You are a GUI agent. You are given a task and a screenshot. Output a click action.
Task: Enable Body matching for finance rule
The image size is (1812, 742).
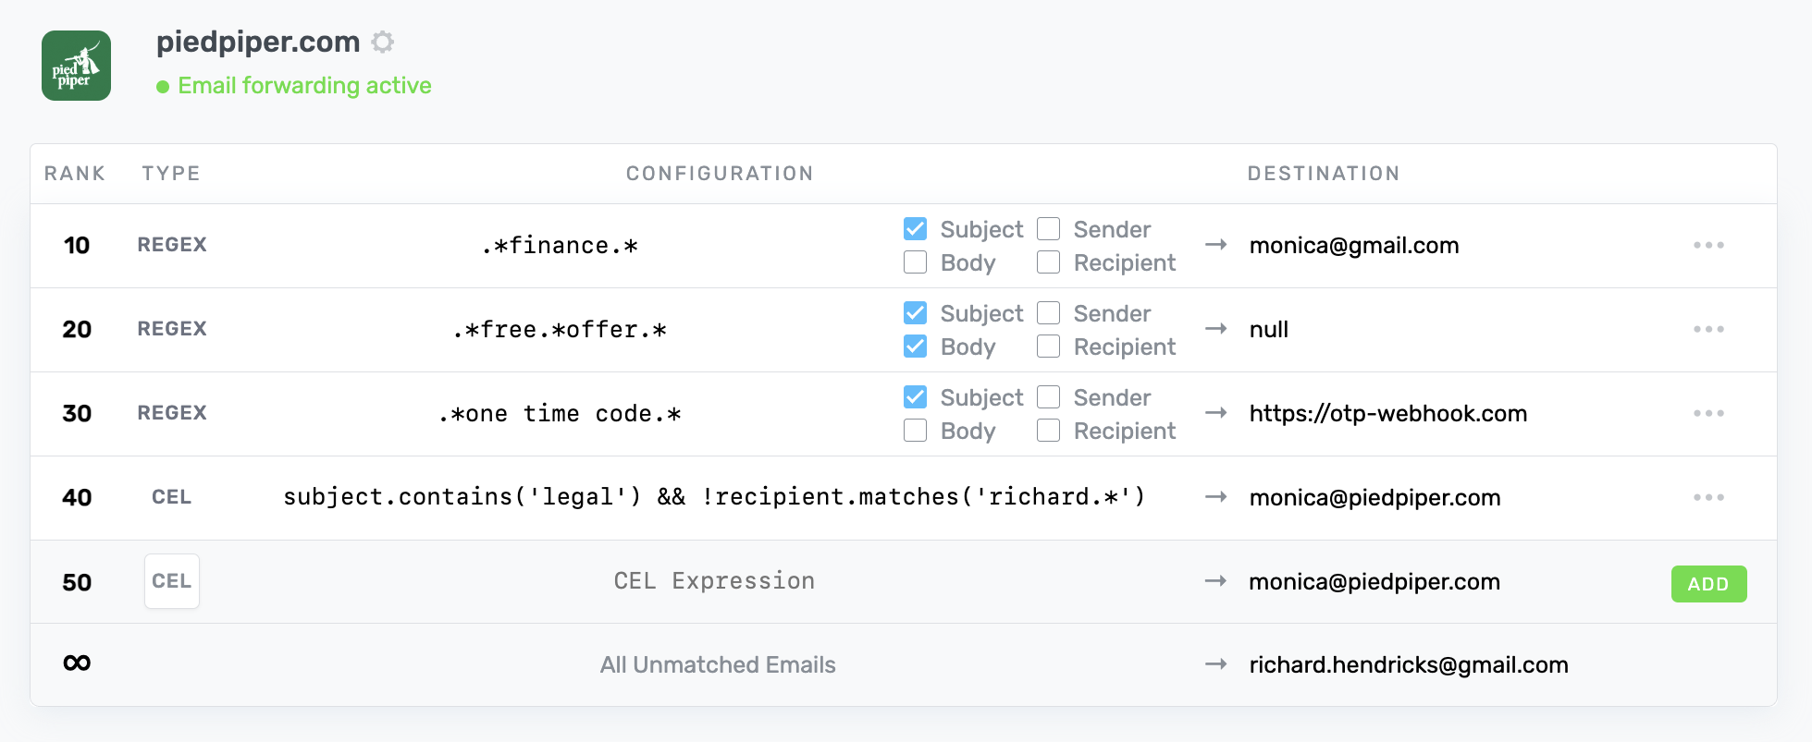915,262
